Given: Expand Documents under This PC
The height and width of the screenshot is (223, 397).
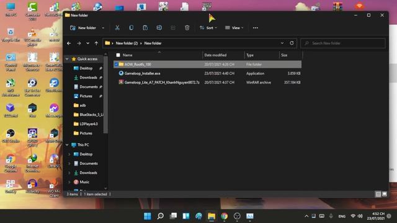Looking at the screenshot, I should click(69, 164).
